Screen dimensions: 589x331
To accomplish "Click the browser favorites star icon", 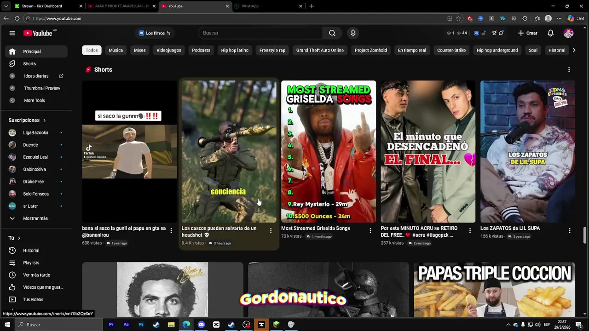I will click(x=458, y=18).
